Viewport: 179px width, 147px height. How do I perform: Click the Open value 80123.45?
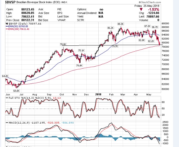click(28, 9)
